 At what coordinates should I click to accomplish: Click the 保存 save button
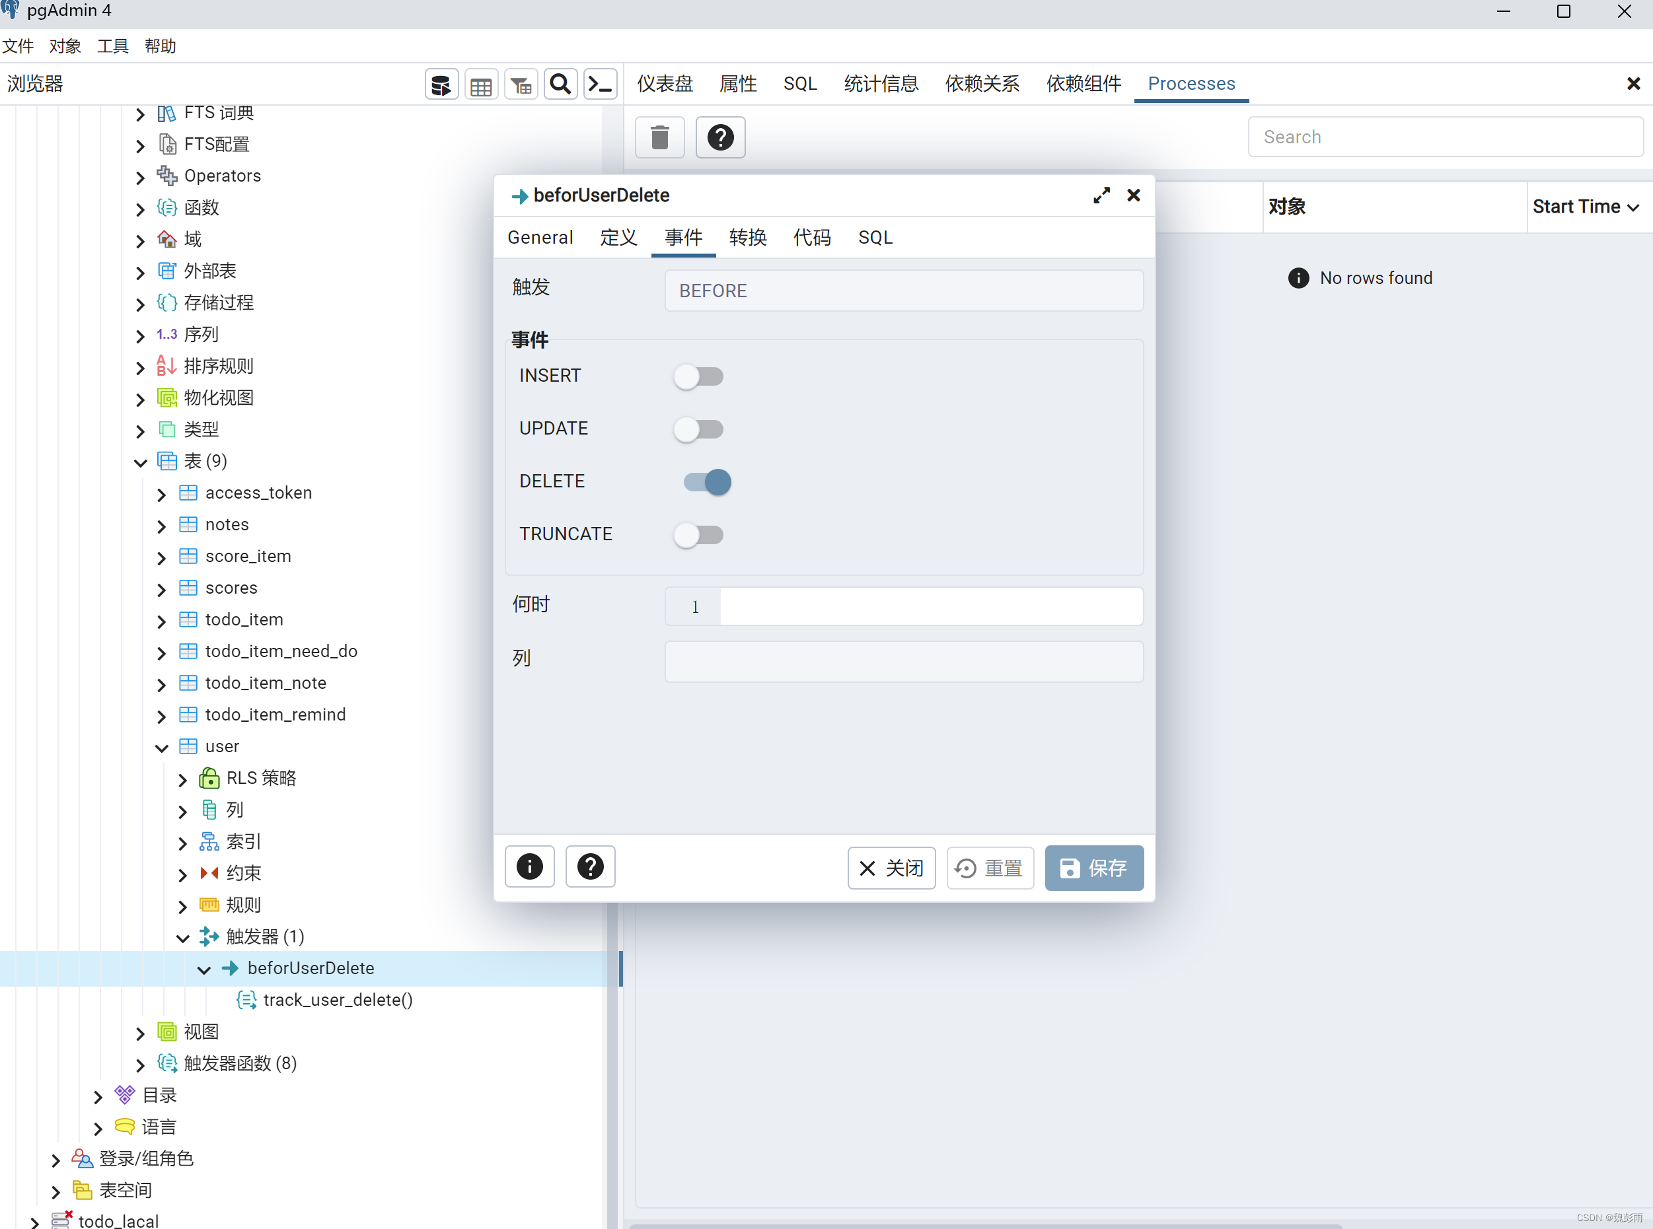tap(1093, 868)
